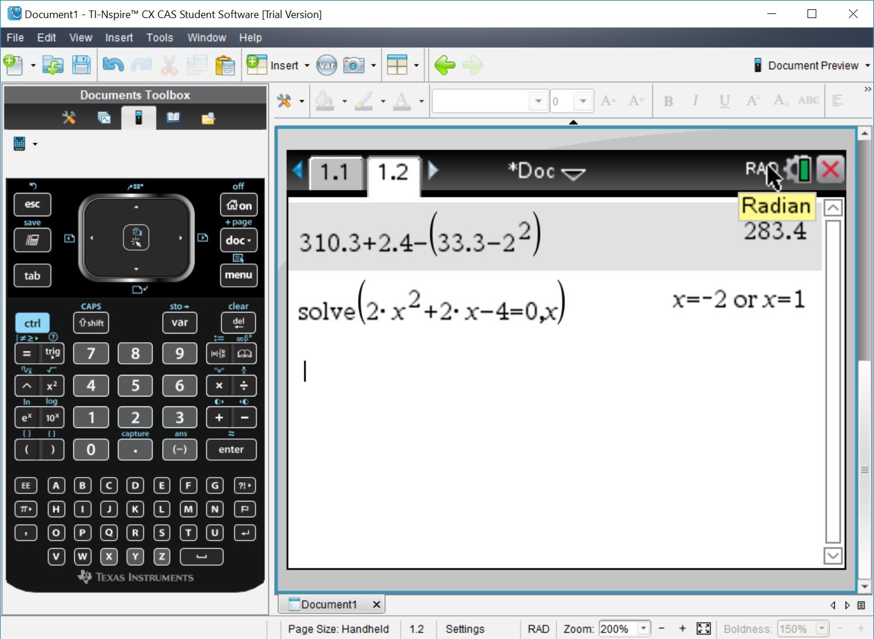
Task: Open Document Tools wrench icon
Action: click(x=284, y=101)
